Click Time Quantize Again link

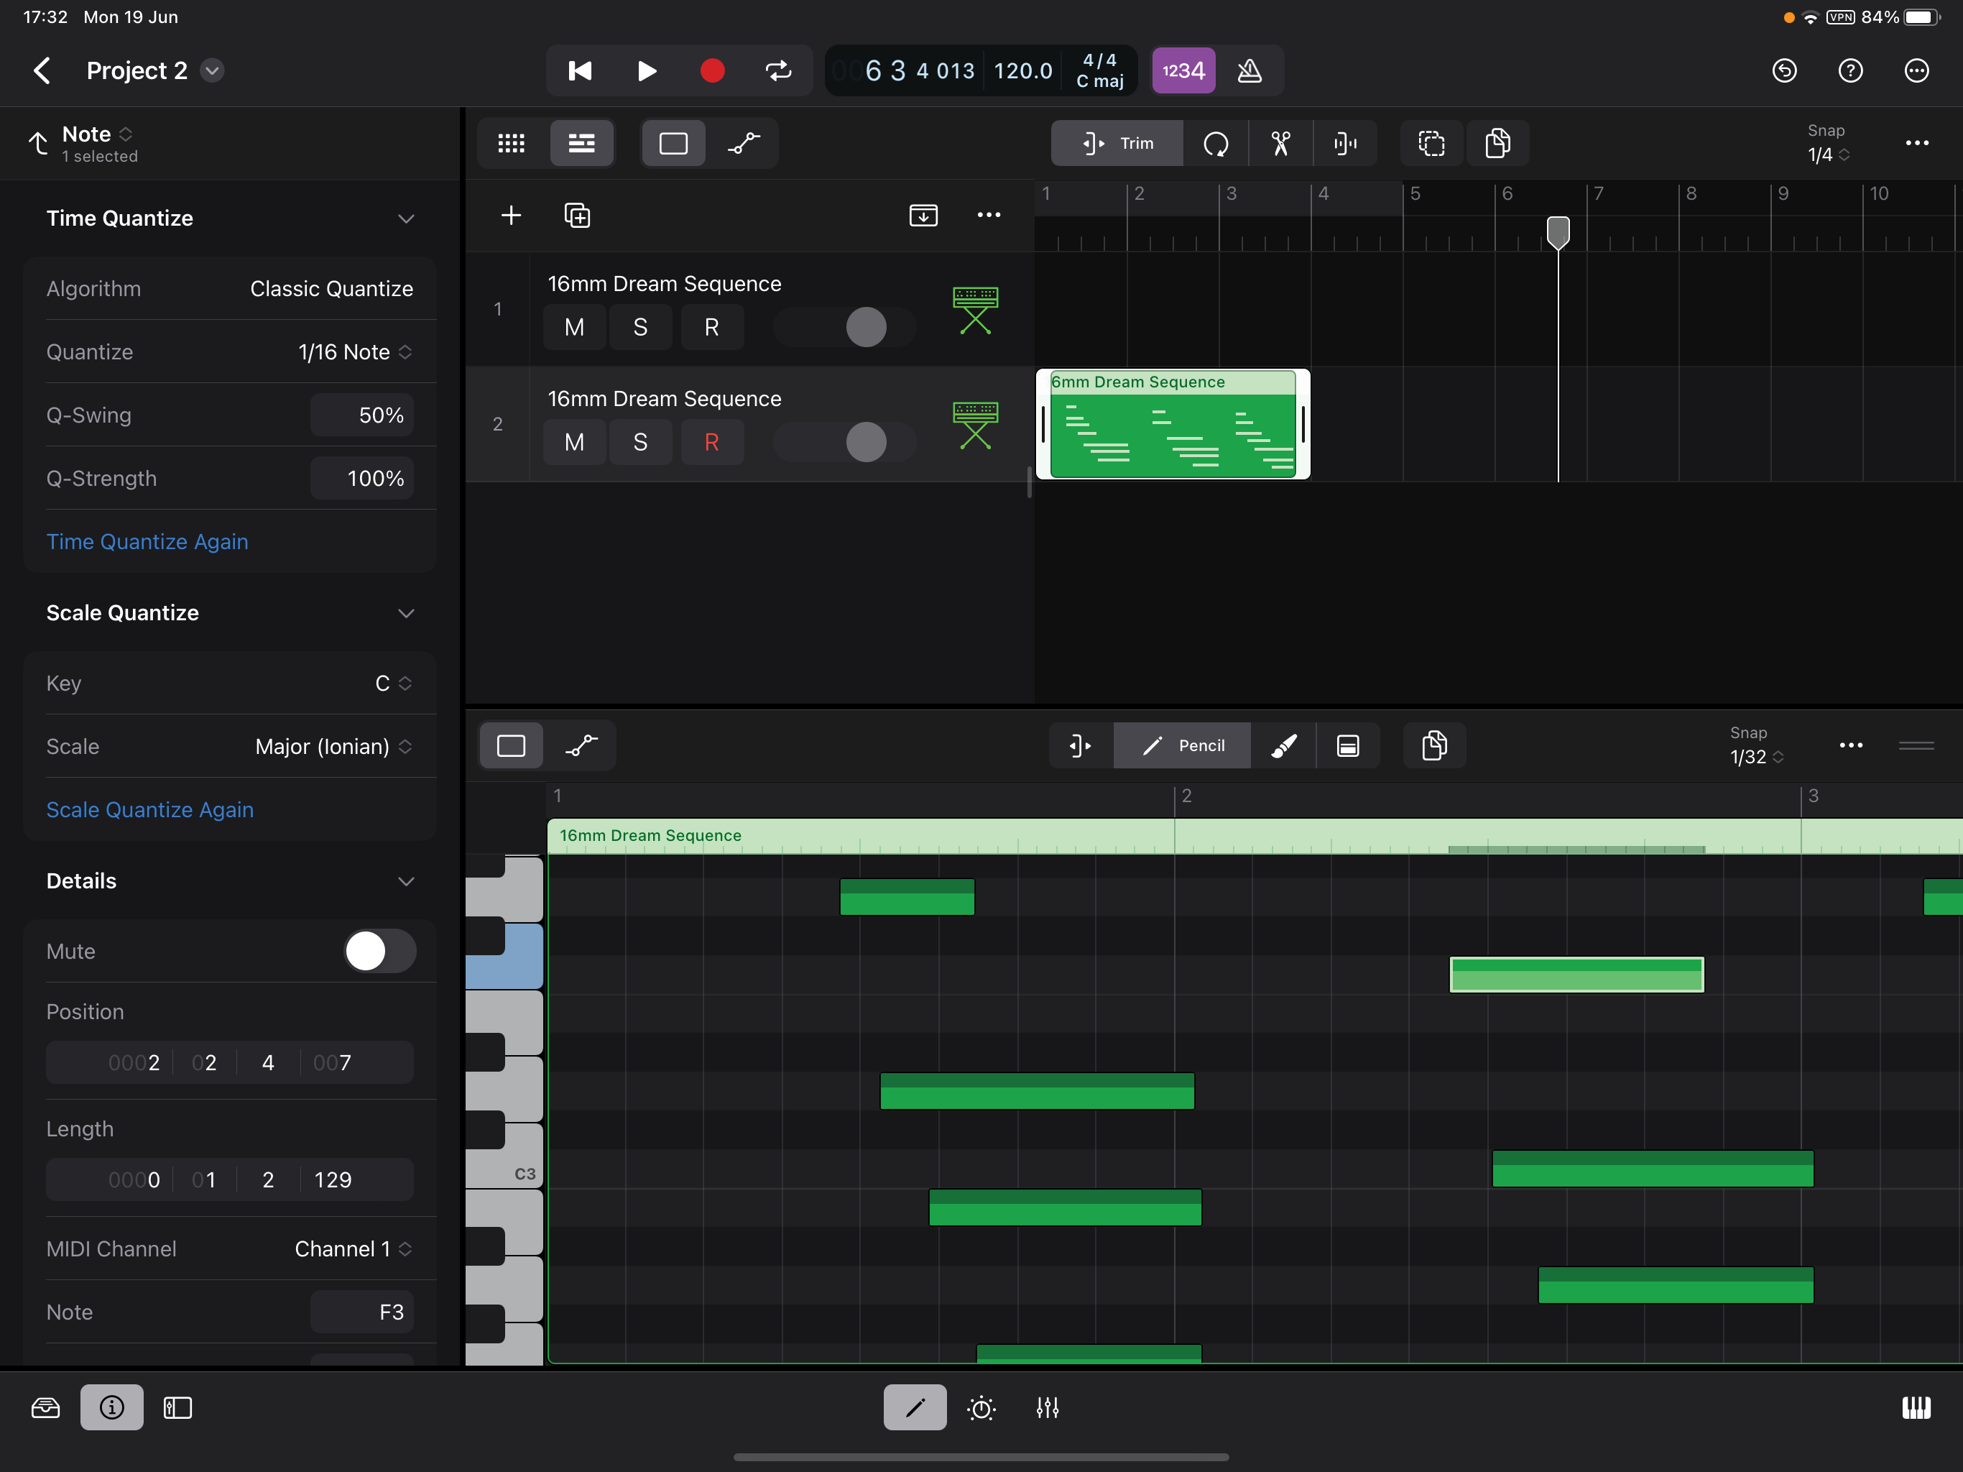[147, 541]
